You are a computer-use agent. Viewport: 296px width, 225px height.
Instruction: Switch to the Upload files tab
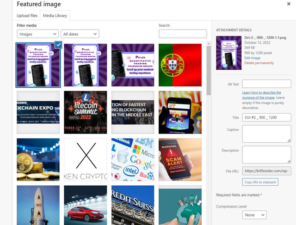(27, 16)
